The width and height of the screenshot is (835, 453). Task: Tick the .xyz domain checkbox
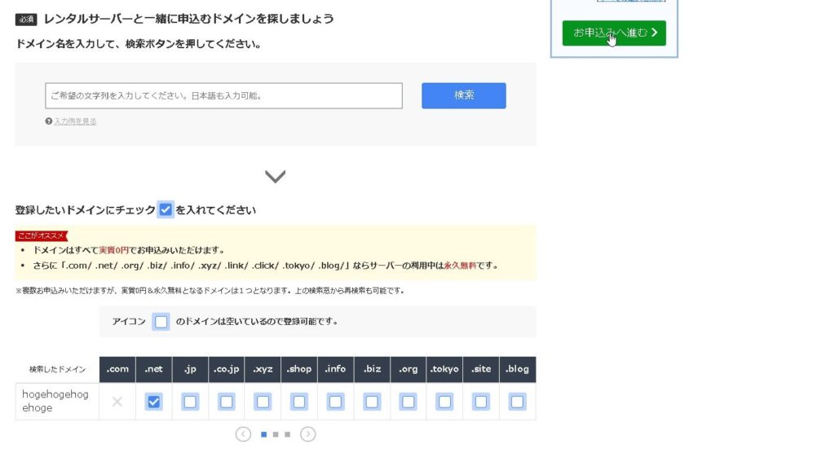[x=263, y=402]
